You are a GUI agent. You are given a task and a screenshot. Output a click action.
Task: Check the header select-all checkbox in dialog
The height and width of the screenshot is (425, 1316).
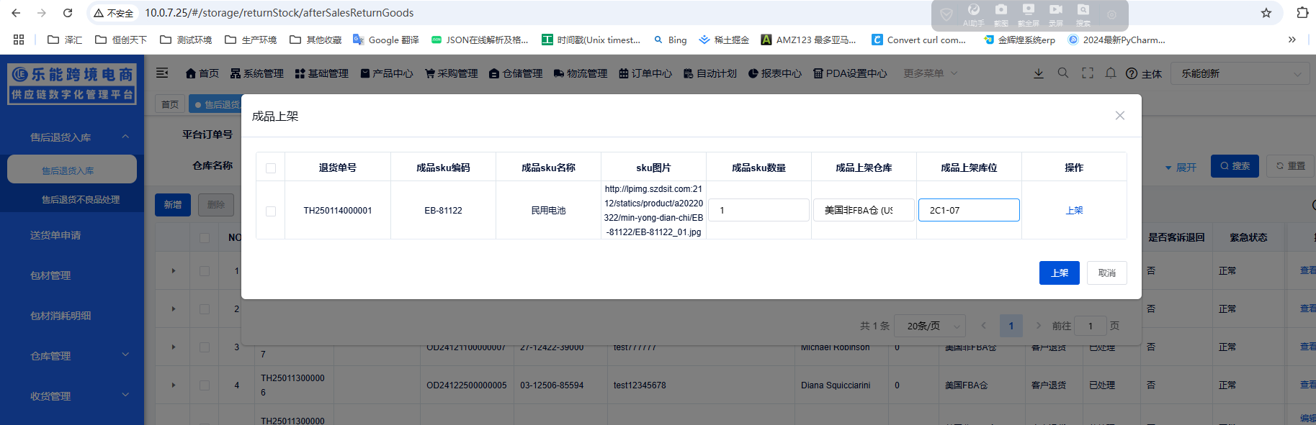271,168
